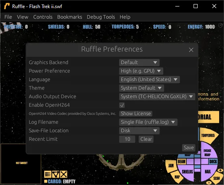Expand the Audio Output Device dropdown
Screen dimensions: 224x185
click(x=157, y=97)
